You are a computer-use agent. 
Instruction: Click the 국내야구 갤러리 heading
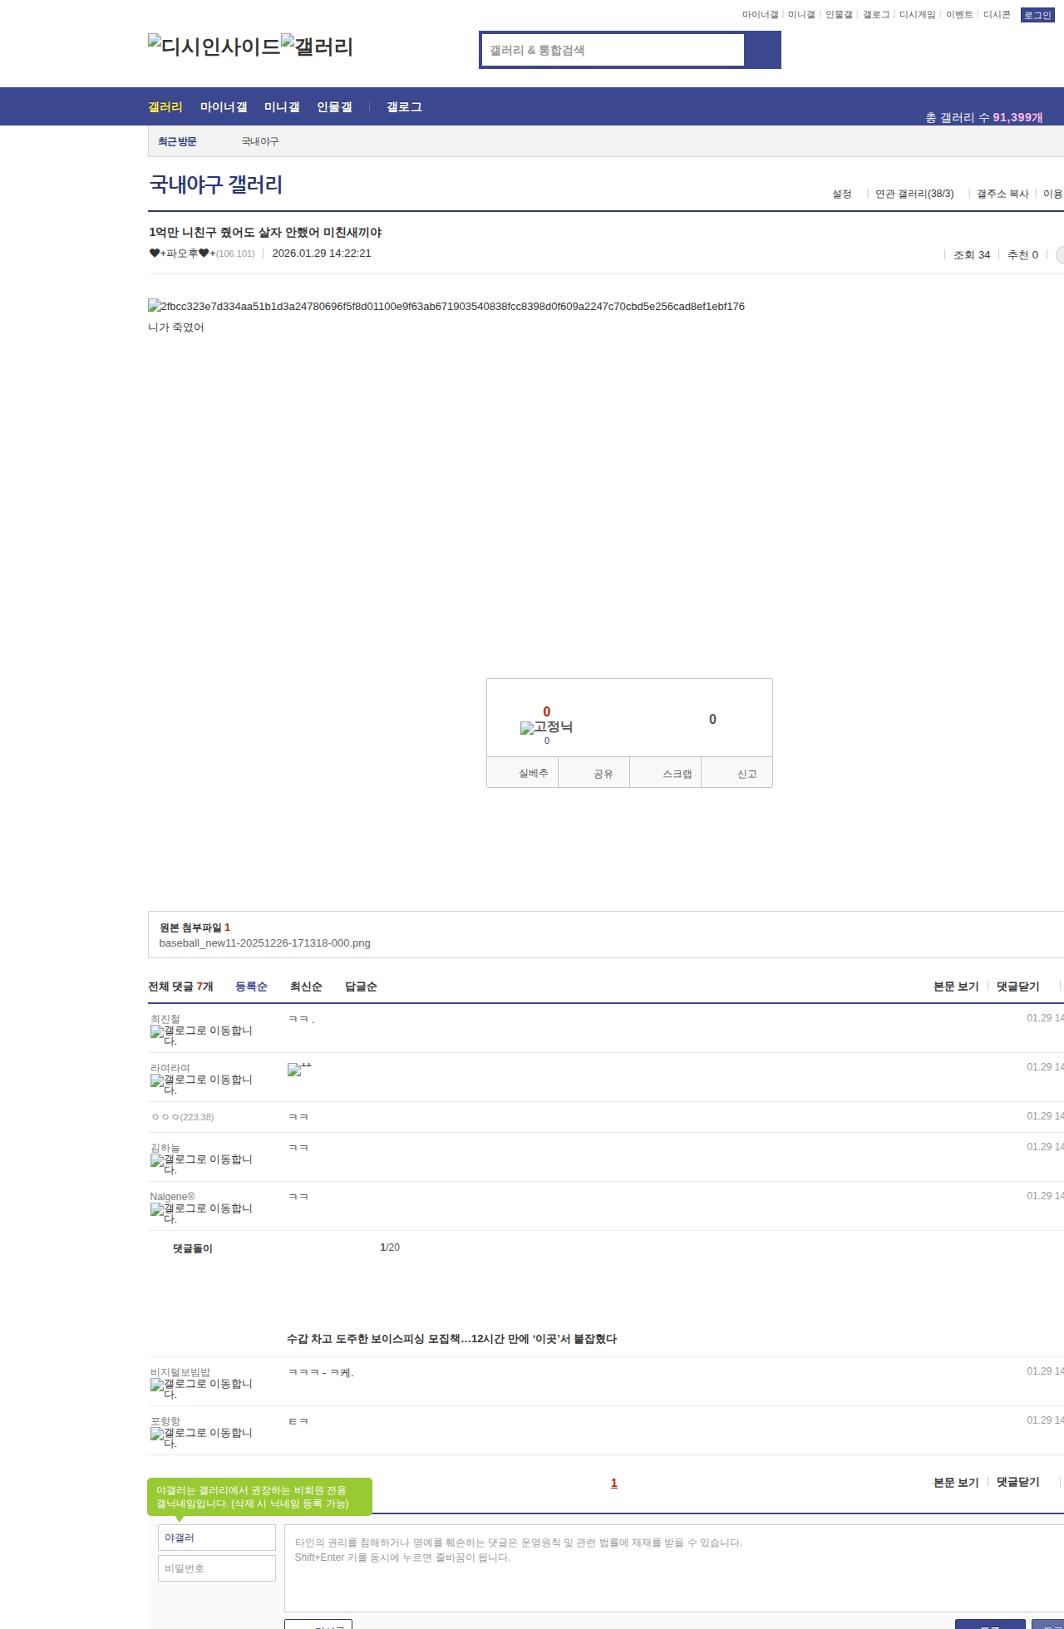(216, 185)
